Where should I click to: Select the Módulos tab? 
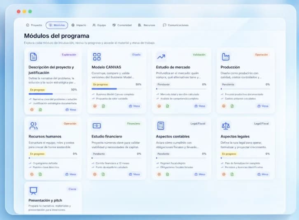(x=57, y=25)
